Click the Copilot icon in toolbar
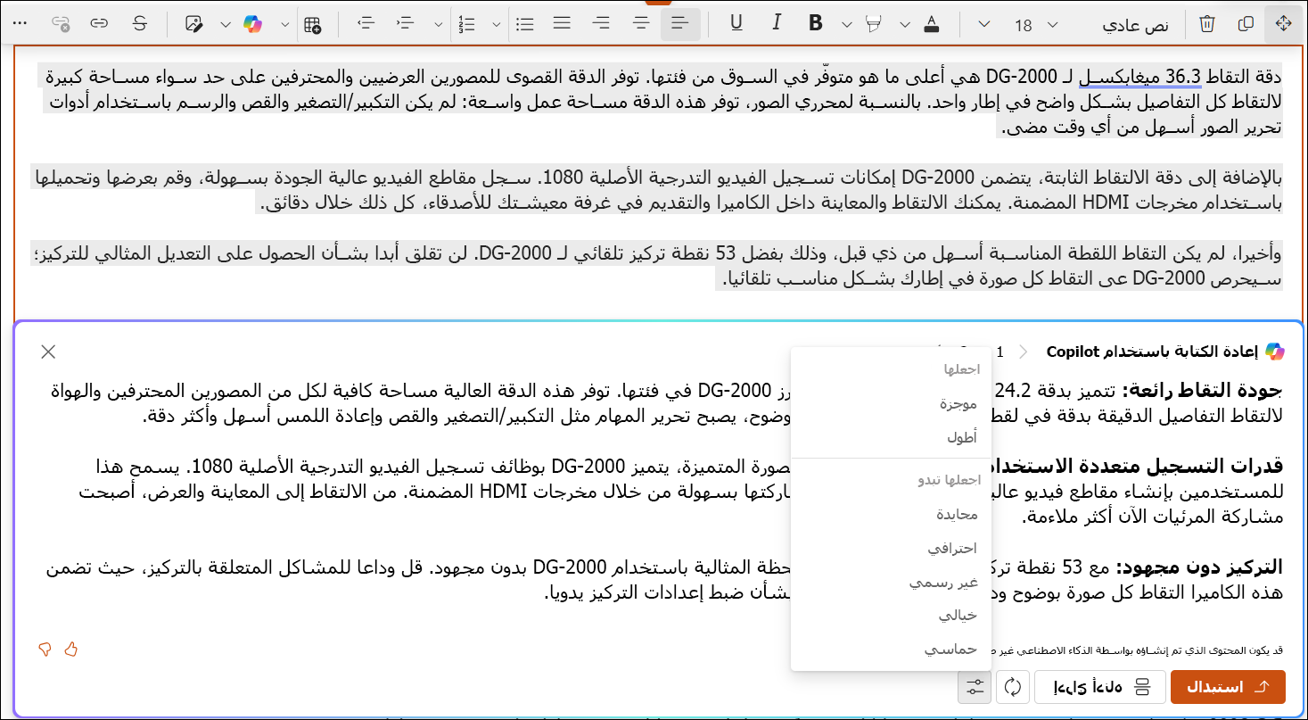The image size is (1308, 720). (x=253, y=24)
